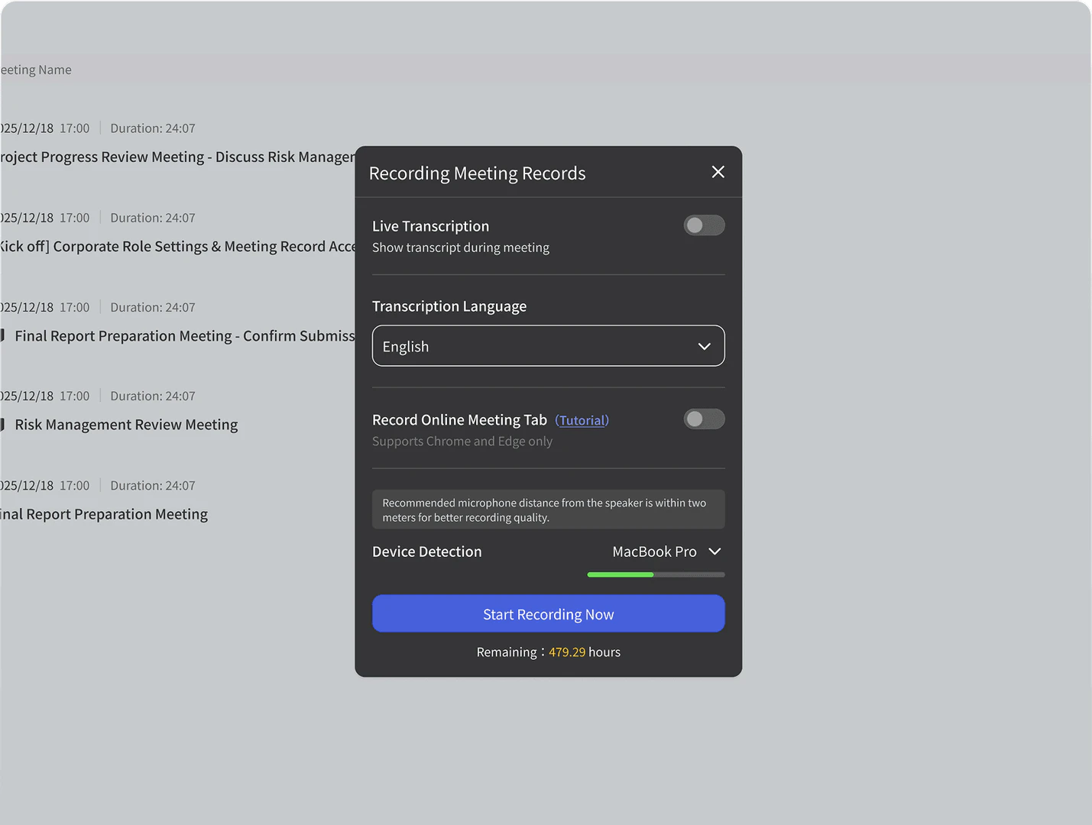Turn on Record Online Meeting Tab switch
Image resolution: width=1092 pixels, height=825 pixels.
coord(704,419)
